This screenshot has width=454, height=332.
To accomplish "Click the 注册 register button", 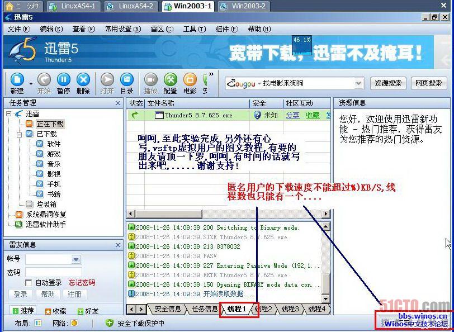I will click(74, 295).
